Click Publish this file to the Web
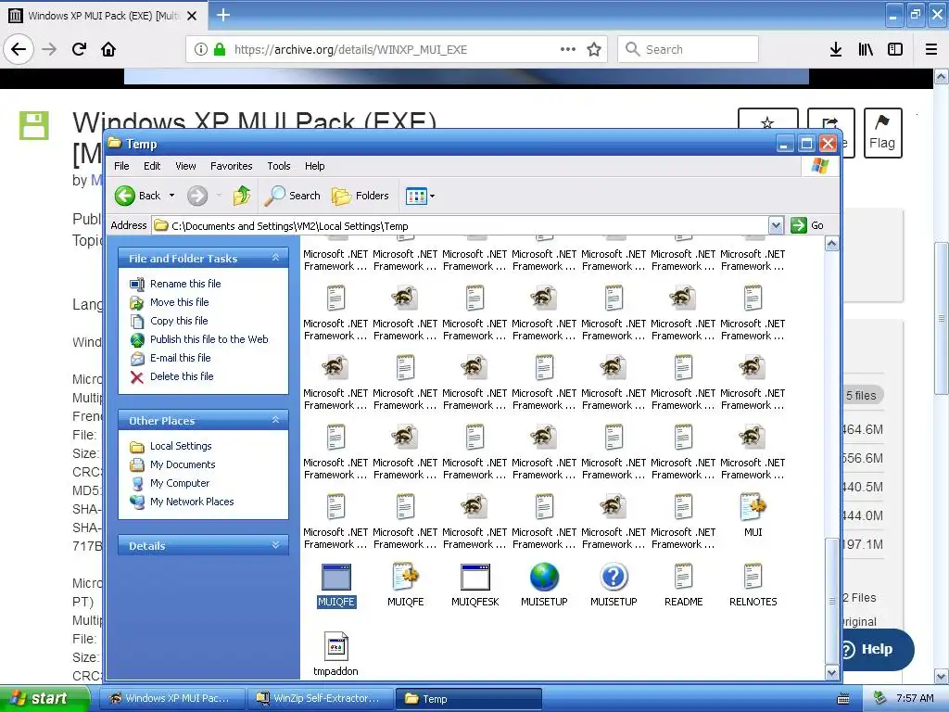Image resolution: width=949 pixels, height=712 pixels. pyautogui.click(x=209, y=339)
